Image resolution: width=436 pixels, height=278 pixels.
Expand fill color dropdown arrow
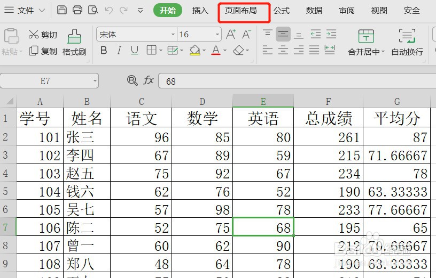pyautogui.click(x=204, y=51)
